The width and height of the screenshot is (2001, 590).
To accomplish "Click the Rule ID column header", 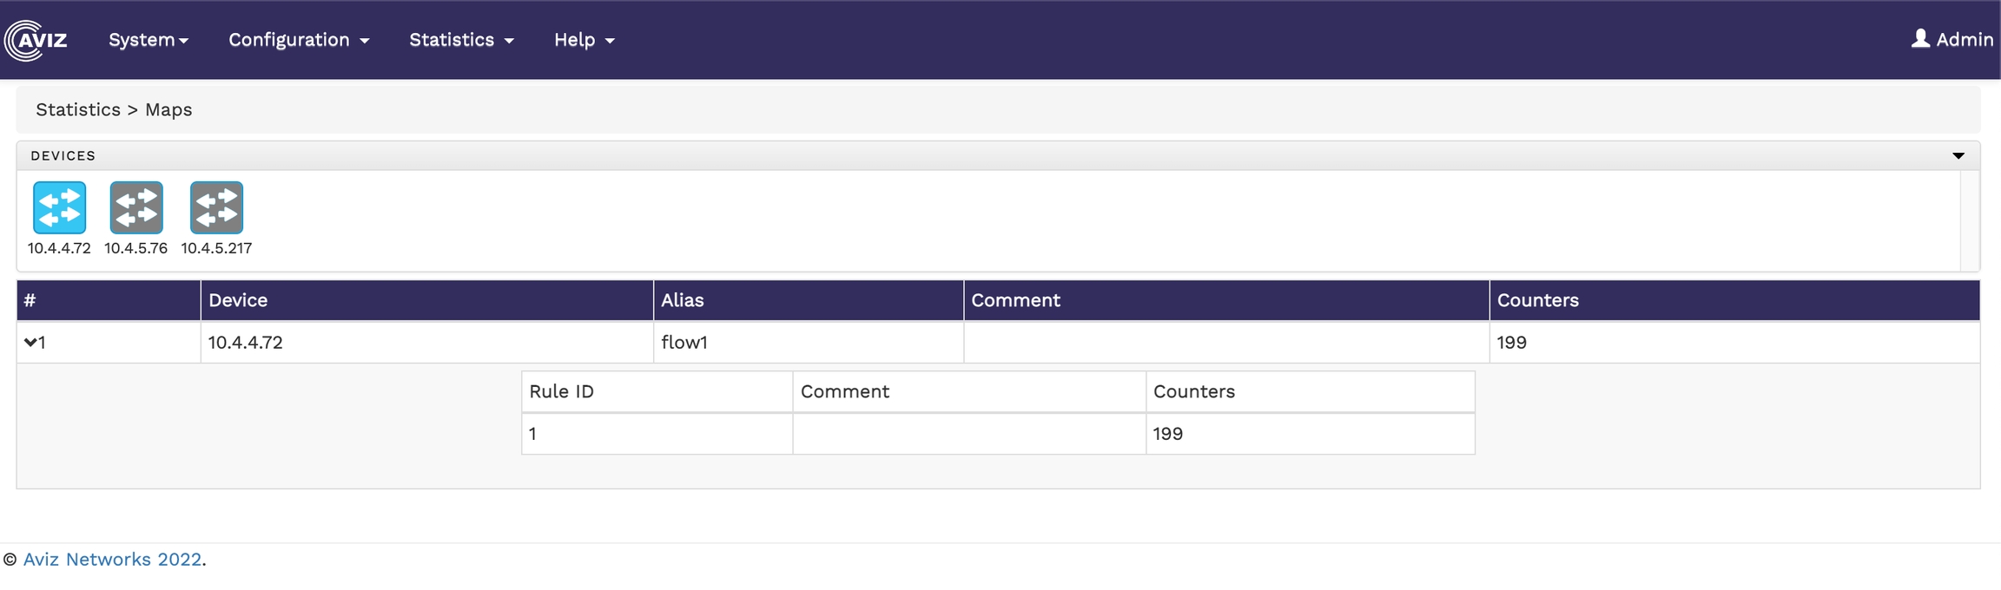I will click(x=561, y=391).
